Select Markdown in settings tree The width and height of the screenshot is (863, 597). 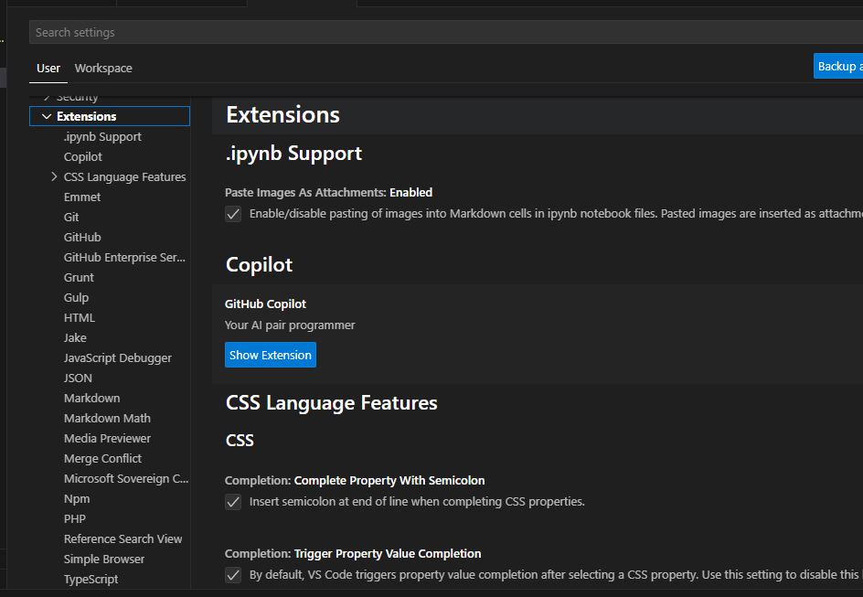(x=92, y=398)
